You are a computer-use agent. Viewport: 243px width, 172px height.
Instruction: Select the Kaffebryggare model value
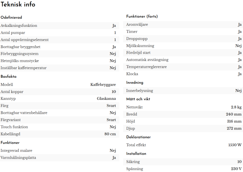pyautogui.click(x=103, y=84)
